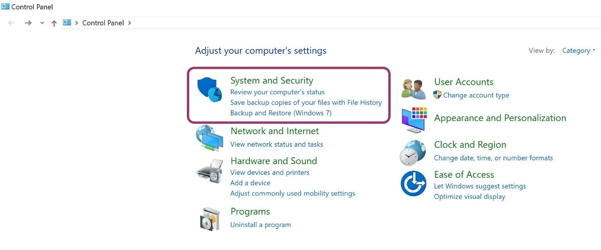601x250 pixels.
Task: Open the Programs disc icon
Action: (209, 219)
